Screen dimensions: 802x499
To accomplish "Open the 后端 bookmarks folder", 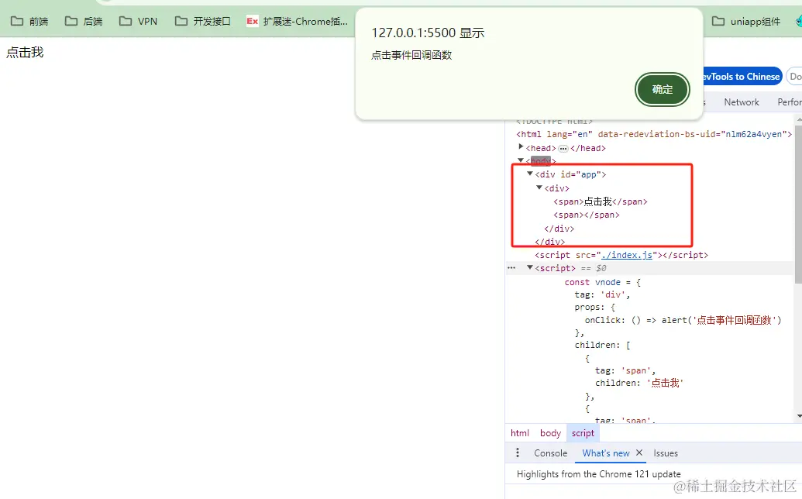I will click(84, 22).
